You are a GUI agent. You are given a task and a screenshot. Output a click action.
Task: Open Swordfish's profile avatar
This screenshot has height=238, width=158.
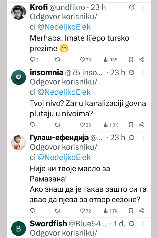coord(19,228)
